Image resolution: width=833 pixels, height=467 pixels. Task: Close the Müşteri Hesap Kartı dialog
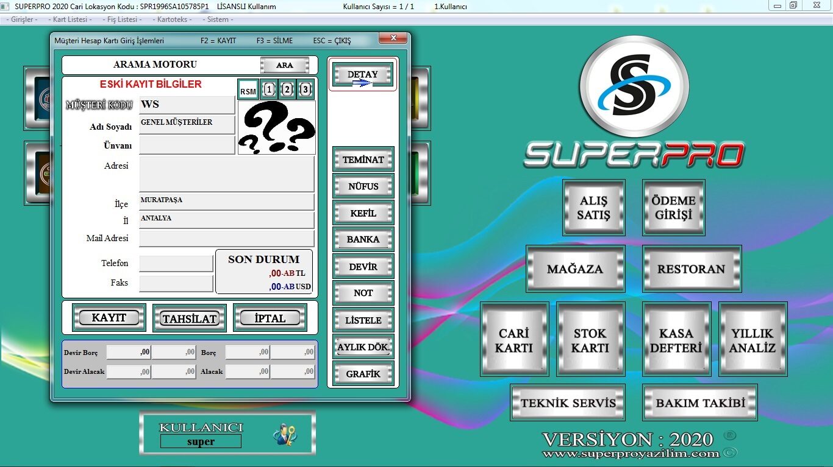click(393, 38)
